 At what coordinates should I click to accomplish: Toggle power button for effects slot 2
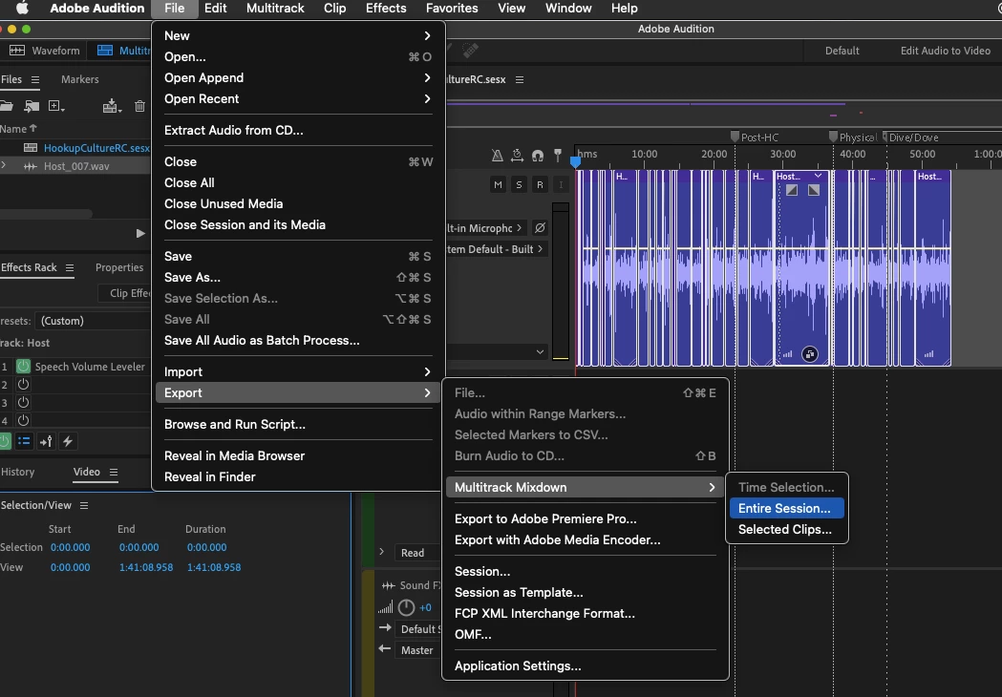(23, 385)
